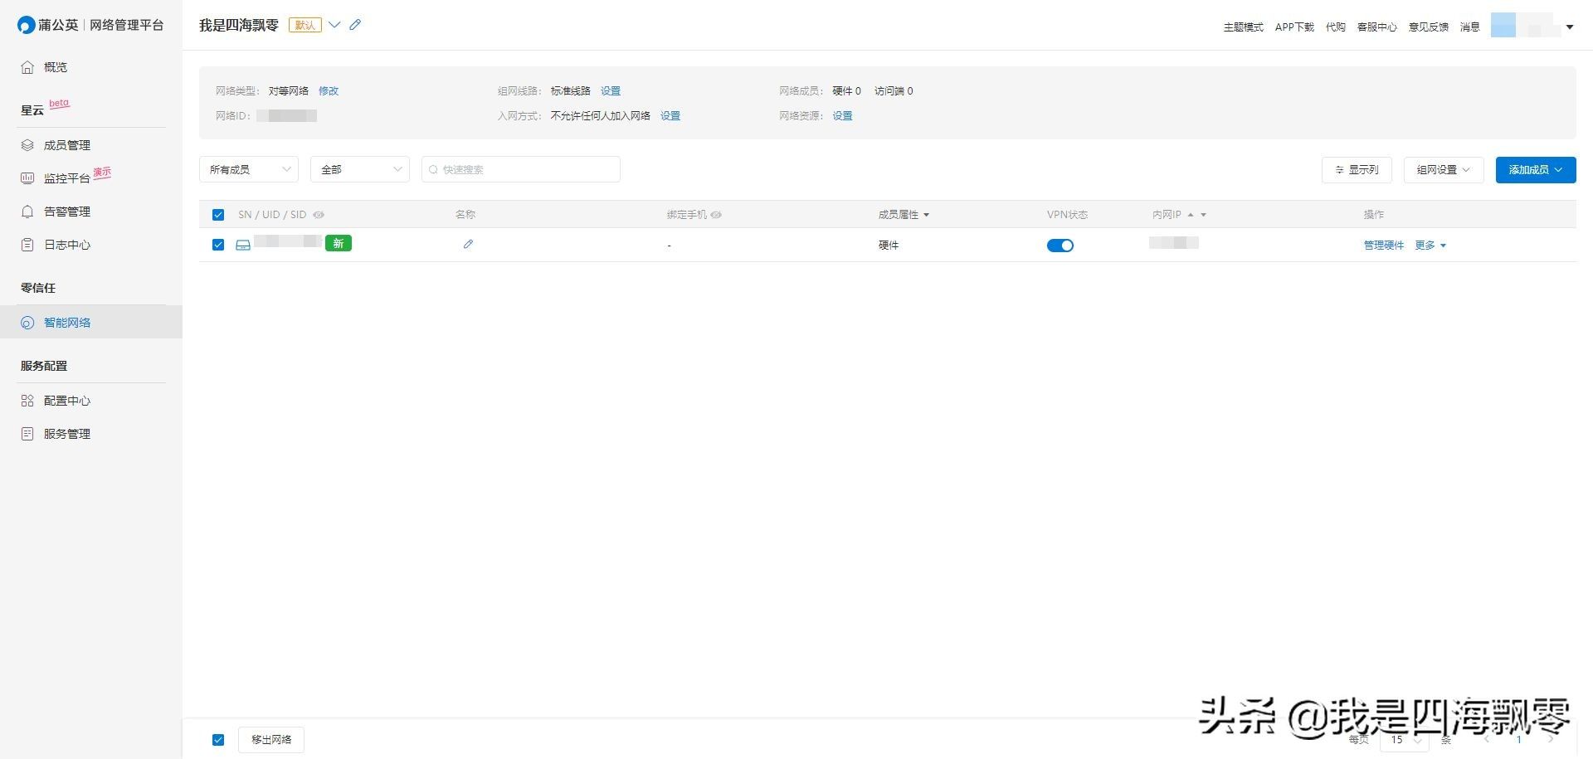The width and height of the screenshot is (1593, 759).
Task: Click the edit icon in 名称 column
Action: tap(468, 244)
